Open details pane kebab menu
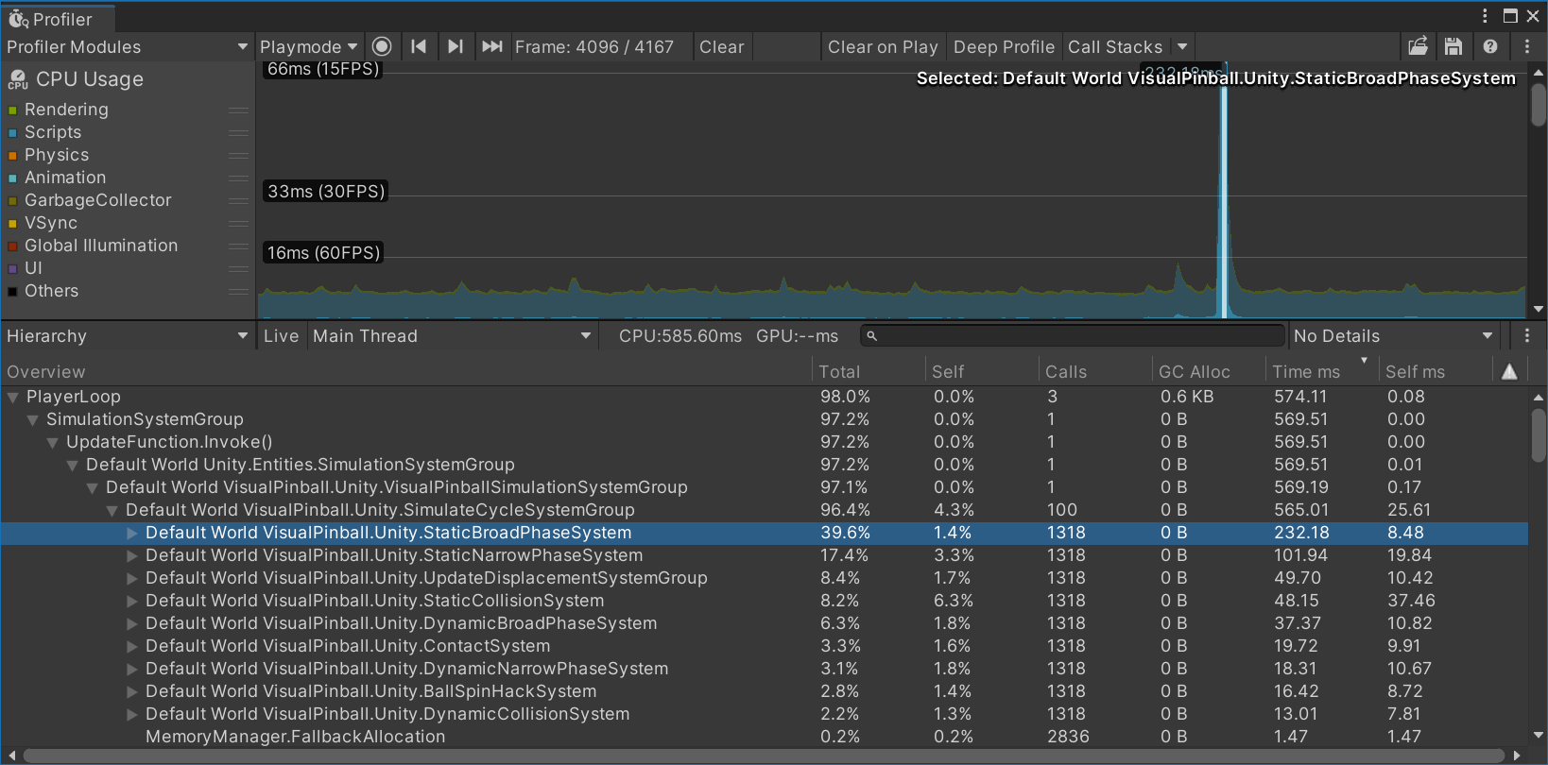This screenshot has width=1548, height=765. tap(1527, 335)
